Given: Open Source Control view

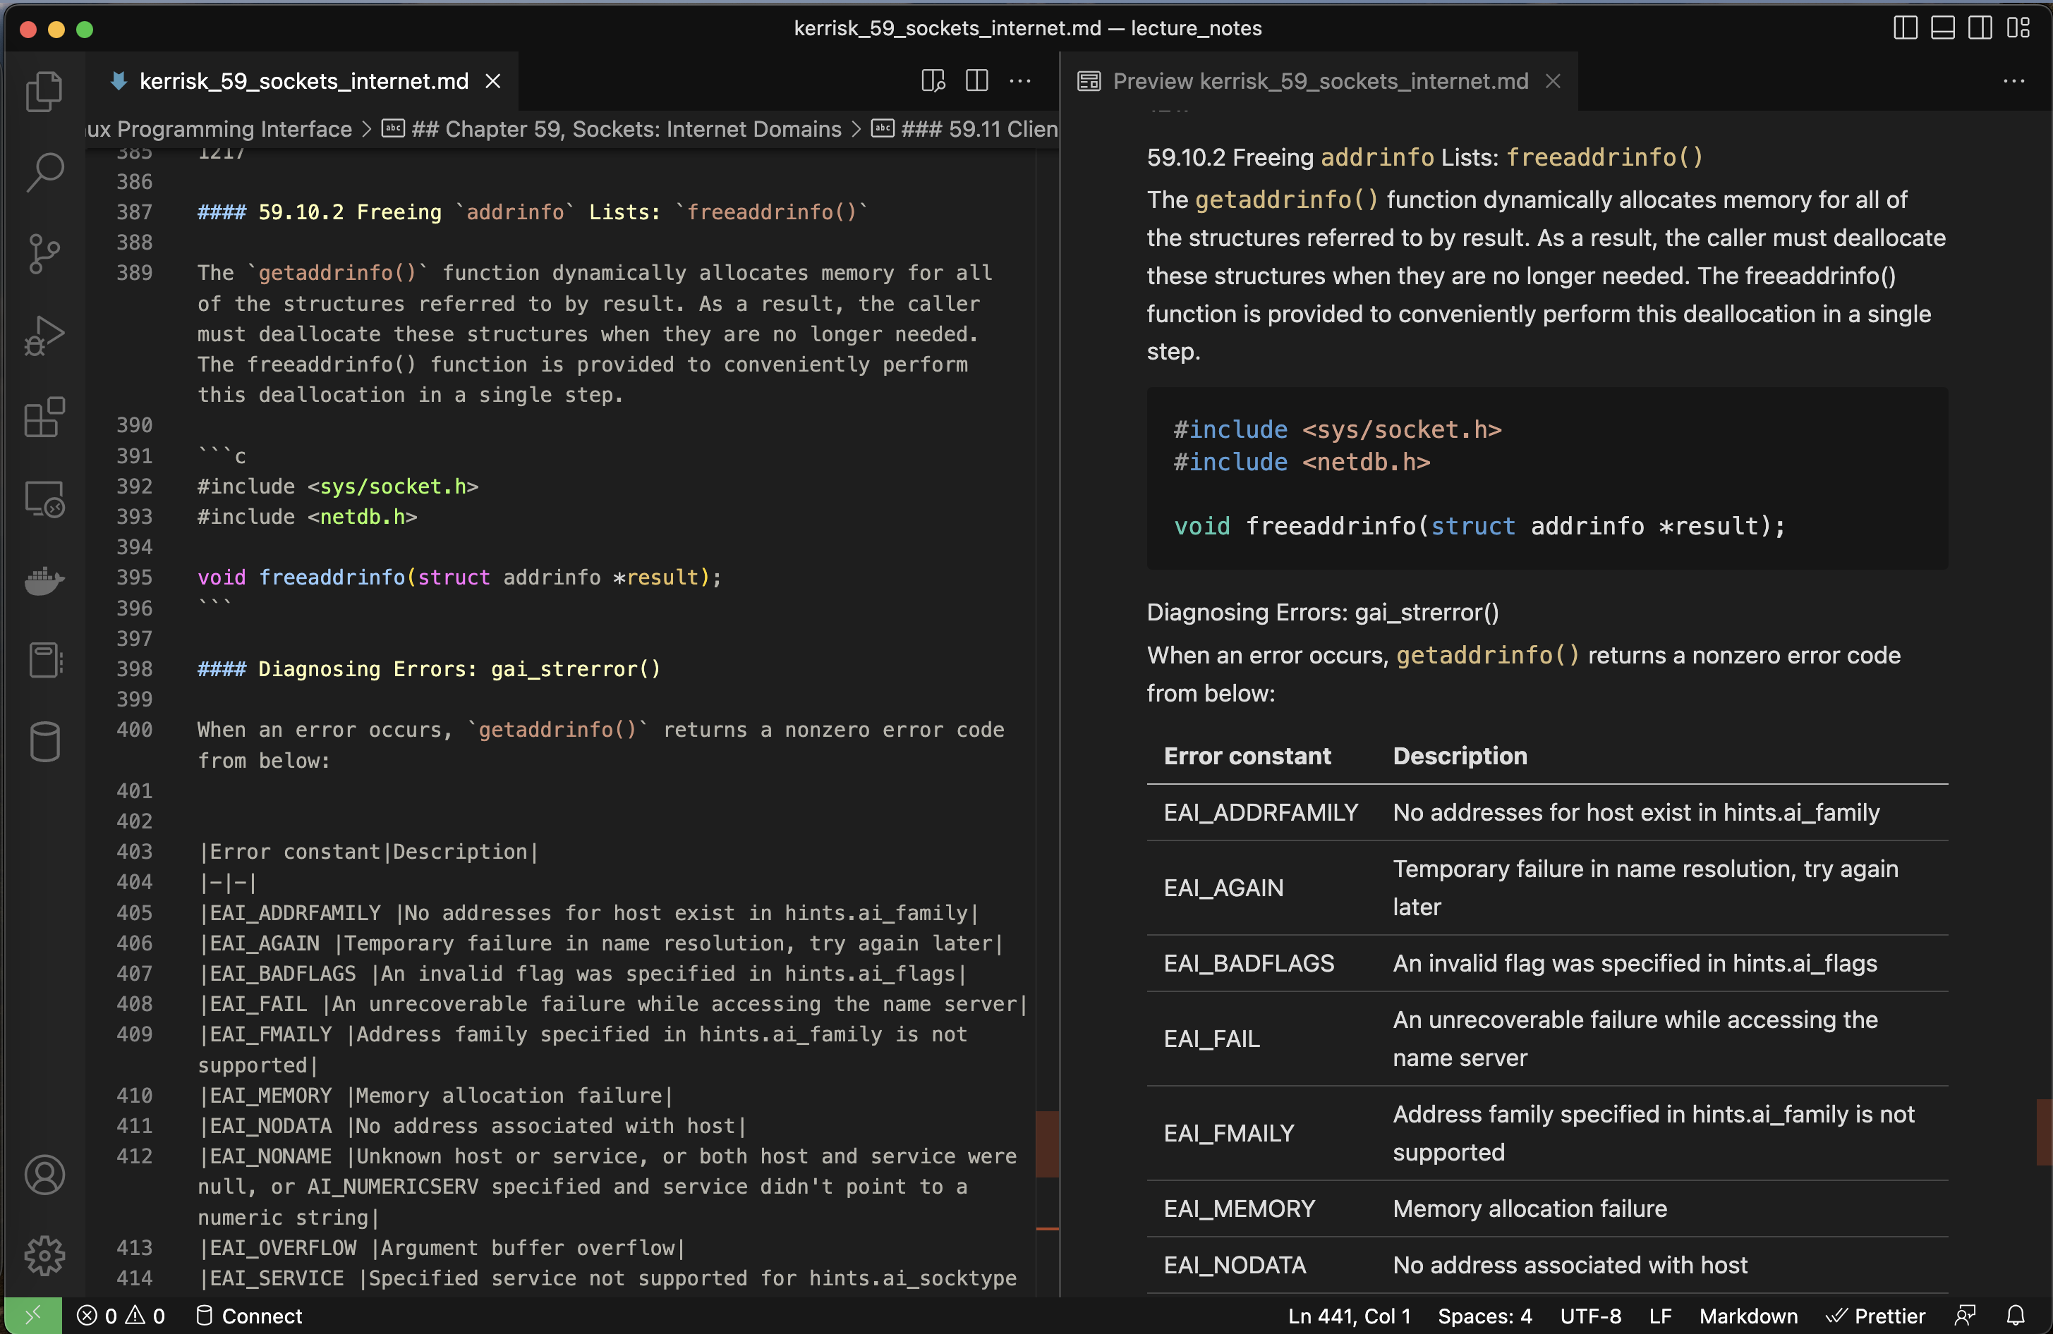Looking at the screenshot, I should (x=44, y=254).
